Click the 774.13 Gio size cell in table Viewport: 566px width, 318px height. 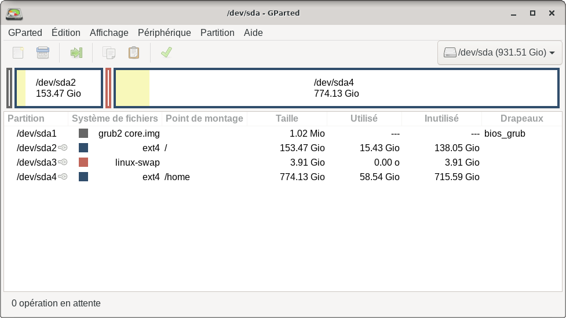pos(302,177)
